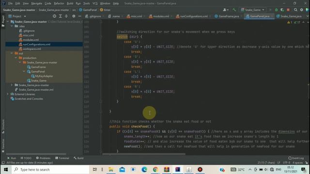Hide the Project panel with minus icon
The height and width of the screenshot is (174, 310).
pyautogui.click(x=79, y=16)
